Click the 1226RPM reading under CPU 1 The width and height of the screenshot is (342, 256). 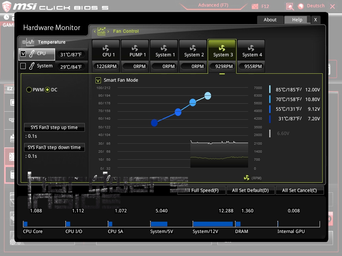(x=107, y=66)
